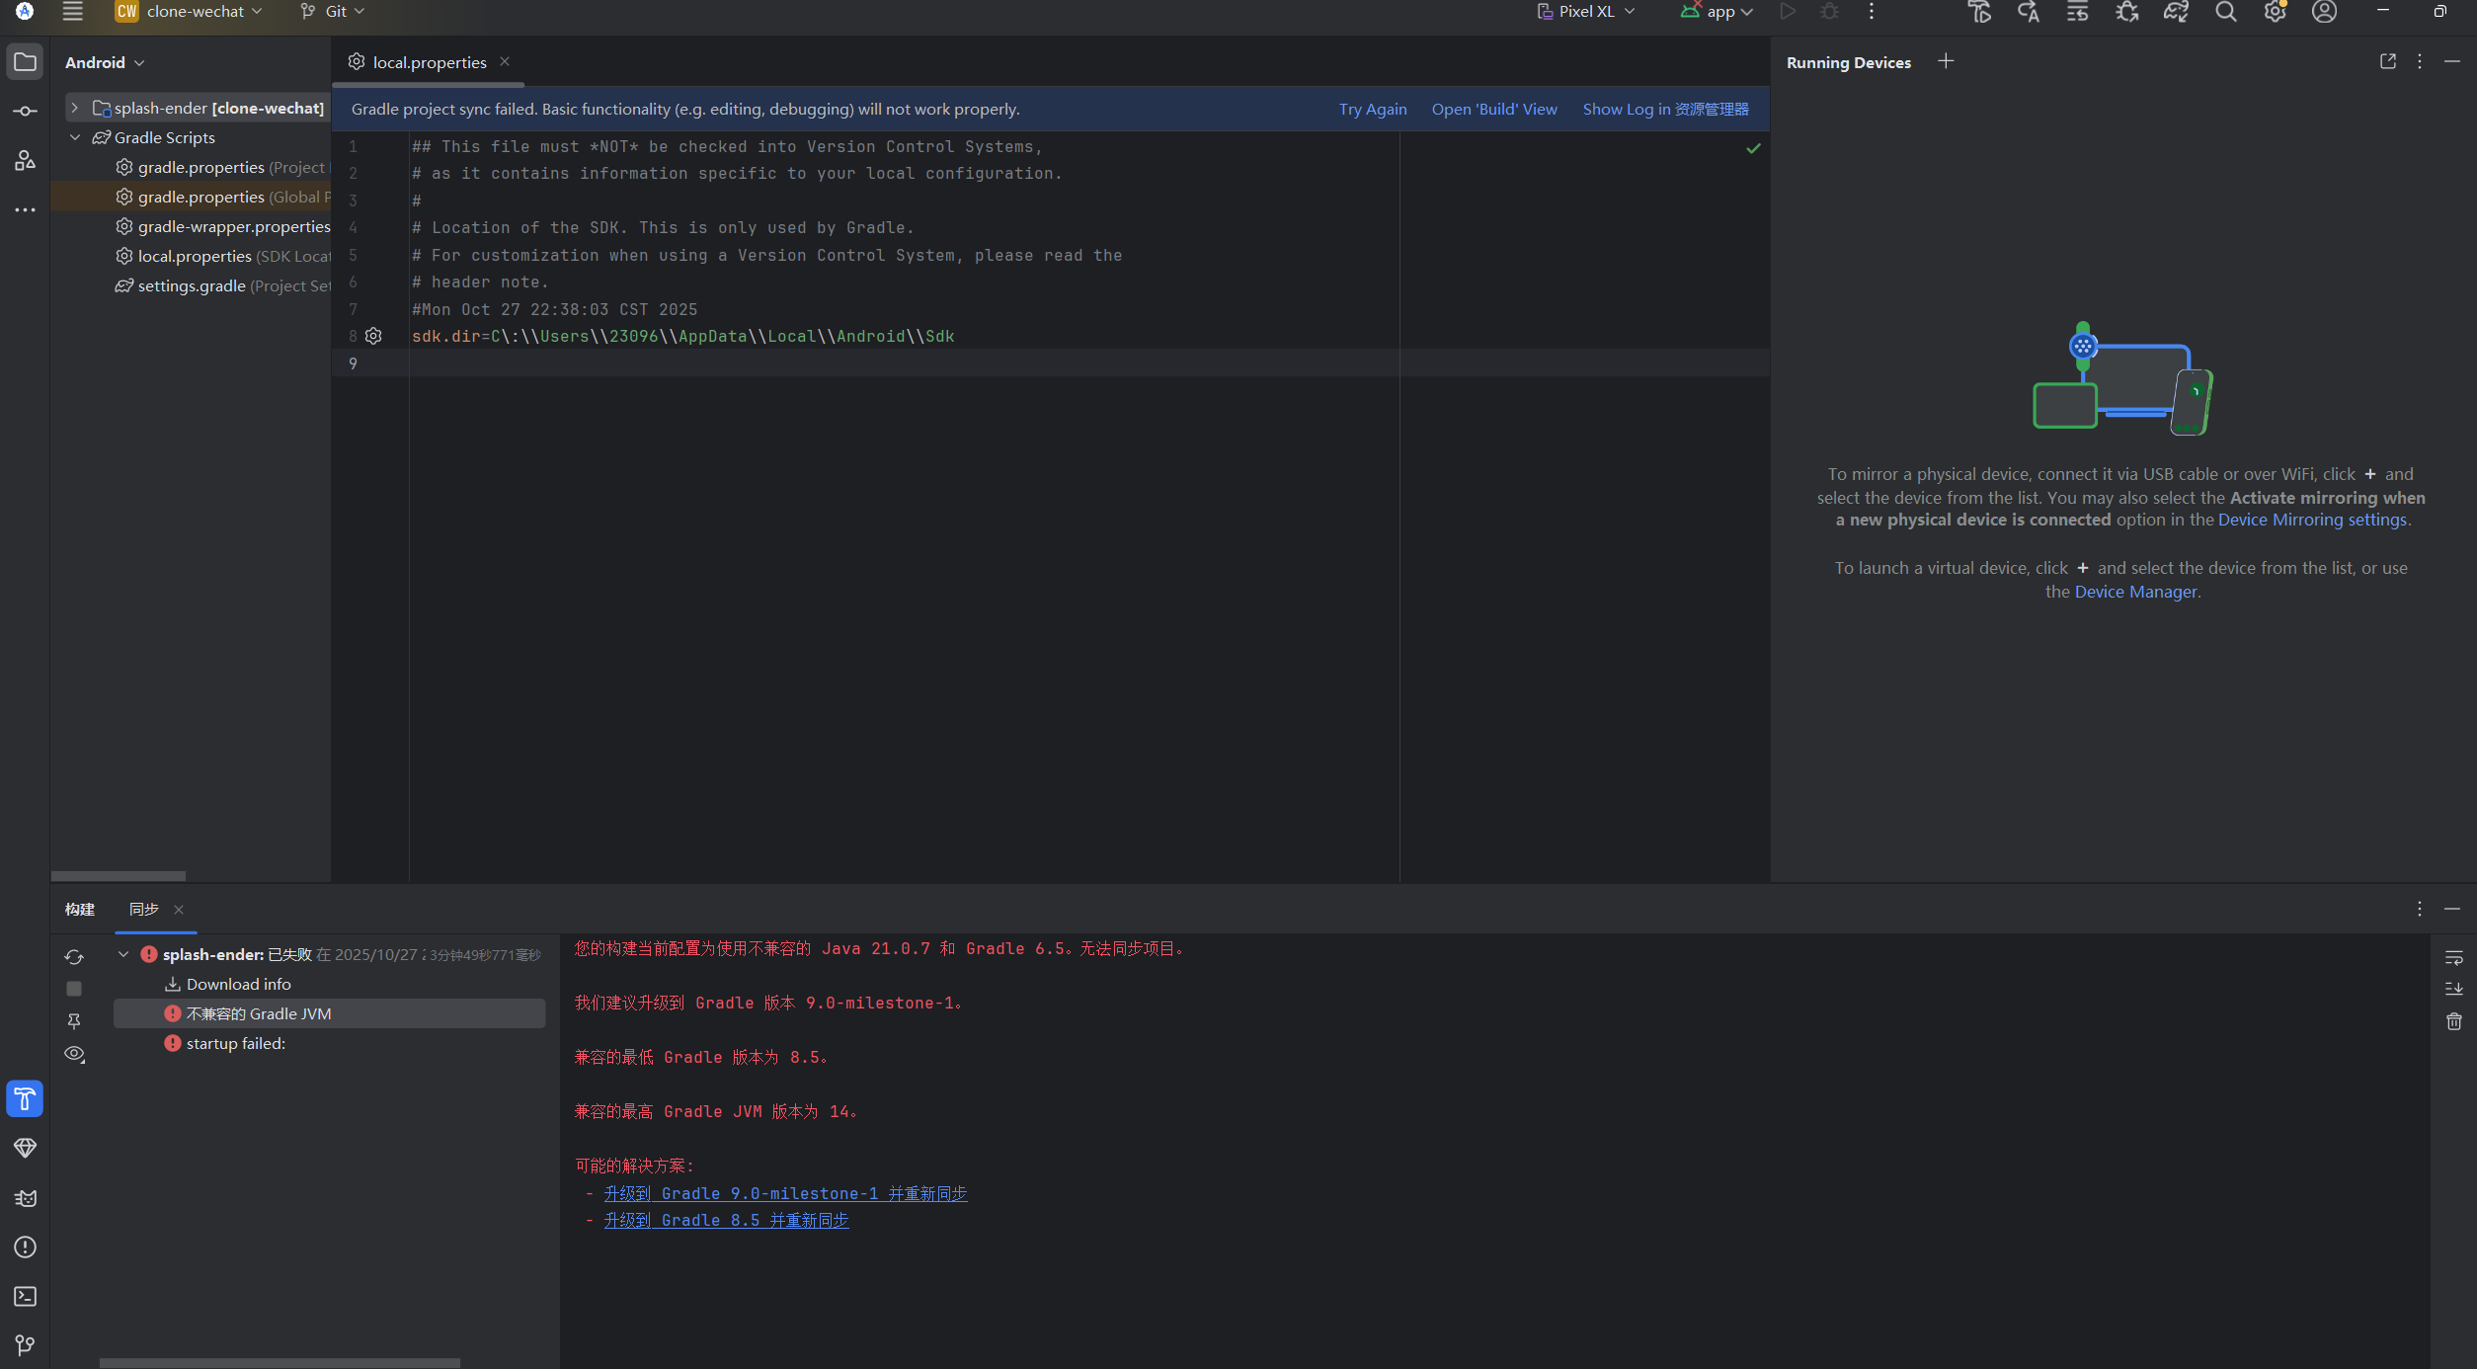Image resolution: width=2477 pixels, height=1369 pixels.
Task: Open IDE settings gear icon in toolbar
Action: [2276, 12]
